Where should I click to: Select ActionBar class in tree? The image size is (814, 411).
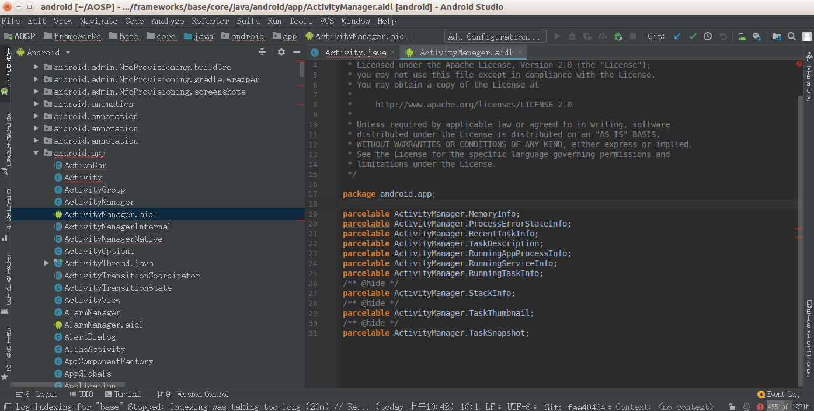coord(85,165)
